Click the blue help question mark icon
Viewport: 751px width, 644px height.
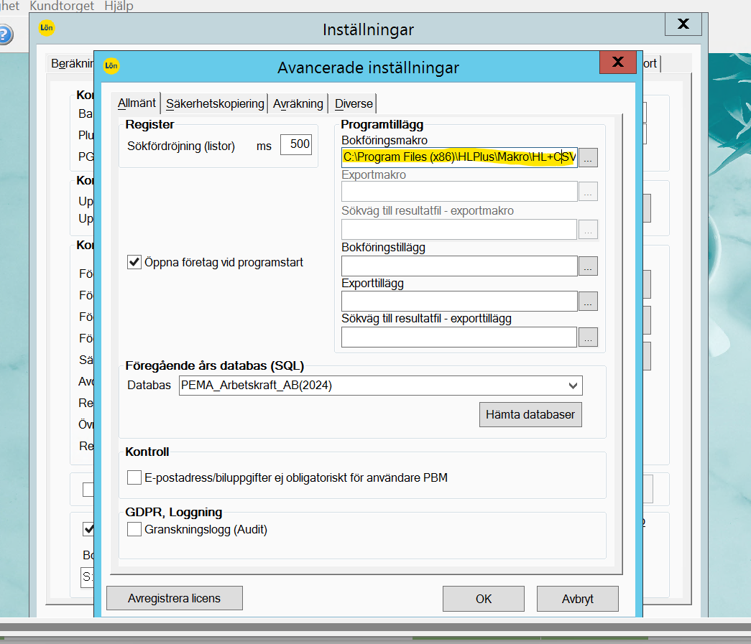[4, 34]
